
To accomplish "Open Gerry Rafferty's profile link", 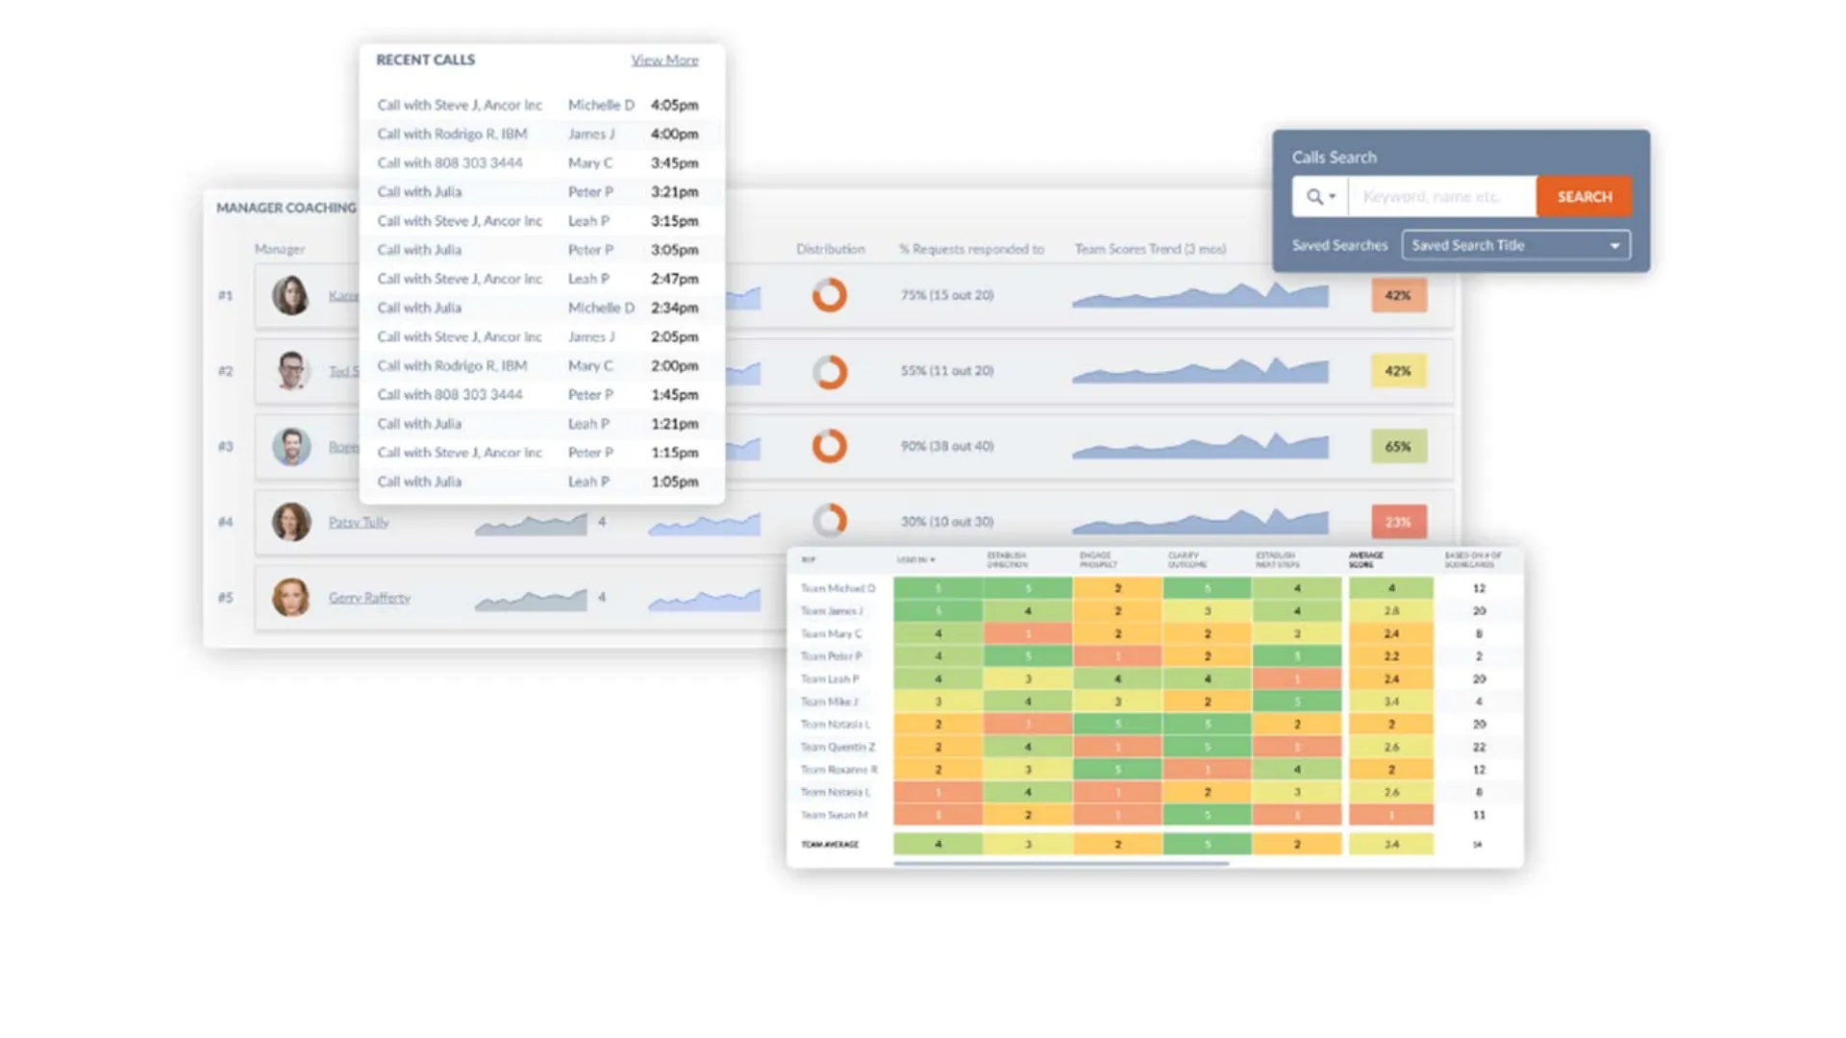I will click(x=369, y=598).
